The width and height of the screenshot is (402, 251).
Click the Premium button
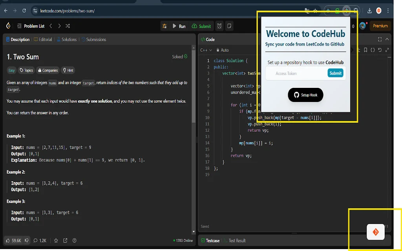tap(380, 26)
